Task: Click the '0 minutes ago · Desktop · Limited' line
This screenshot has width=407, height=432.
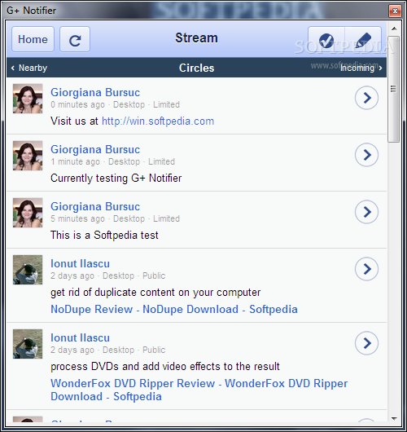Action: click(x=115, y=104)
